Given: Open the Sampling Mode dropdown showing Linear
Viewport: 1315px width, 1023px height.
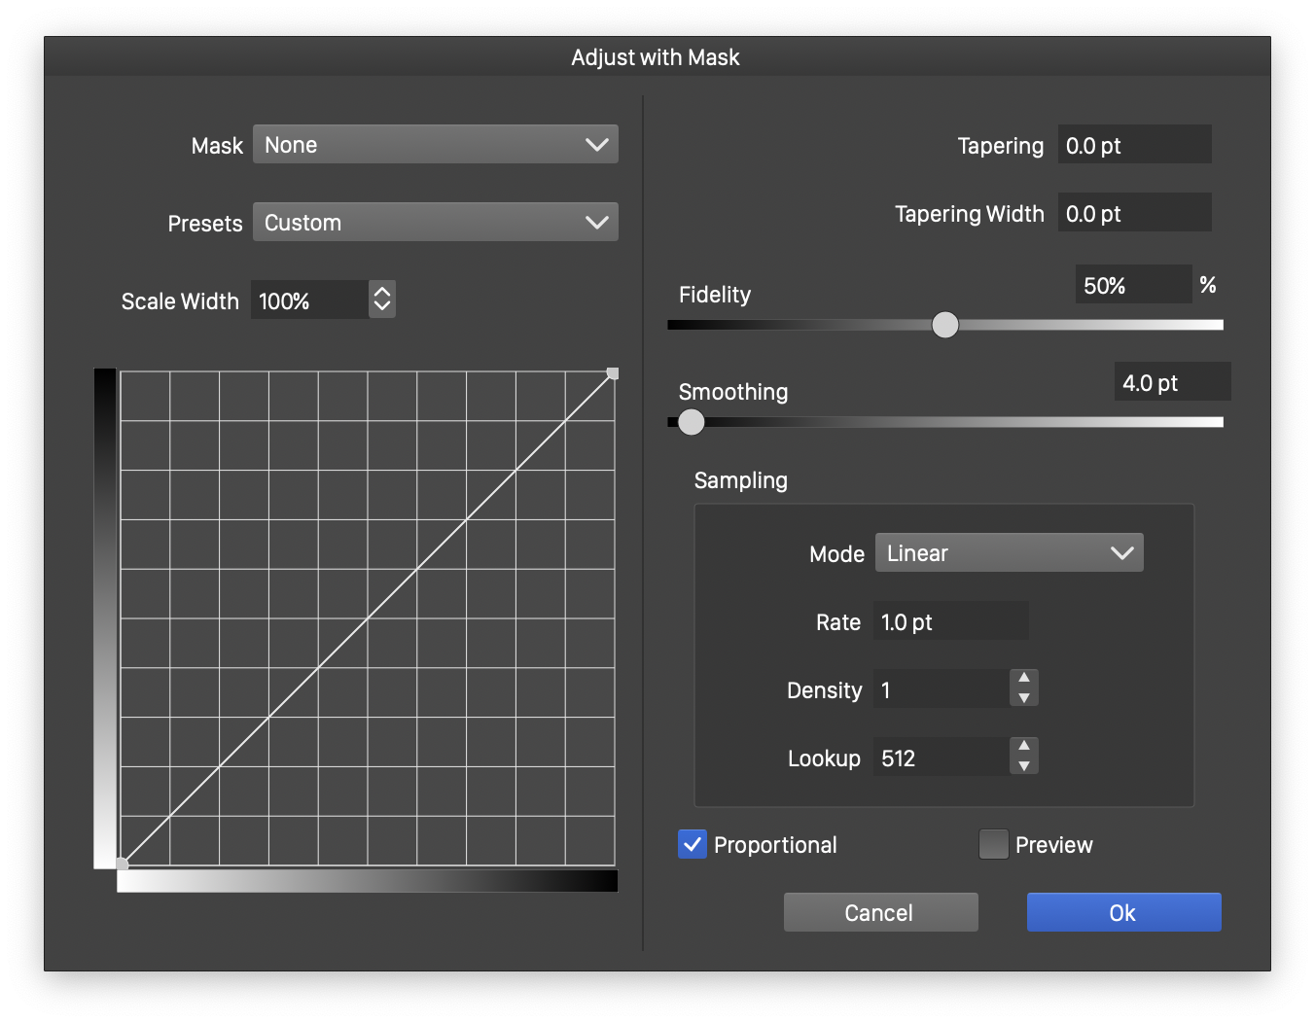Looking at the screenshot, I should [x=1009, y=553].
